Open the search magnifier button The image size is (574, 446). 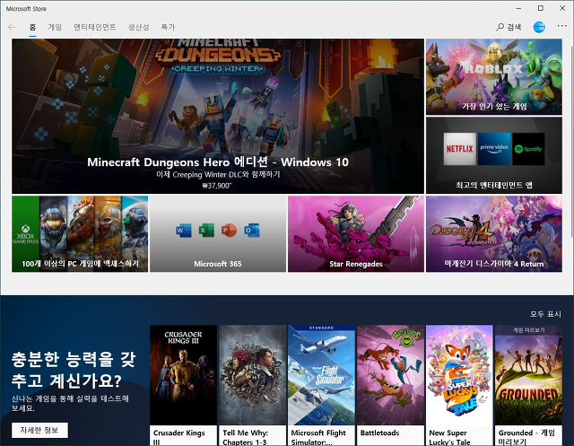[x=509, y=27]
